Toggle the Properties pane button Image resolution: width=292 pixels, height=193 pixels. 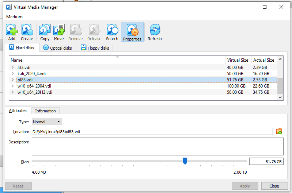132,32
